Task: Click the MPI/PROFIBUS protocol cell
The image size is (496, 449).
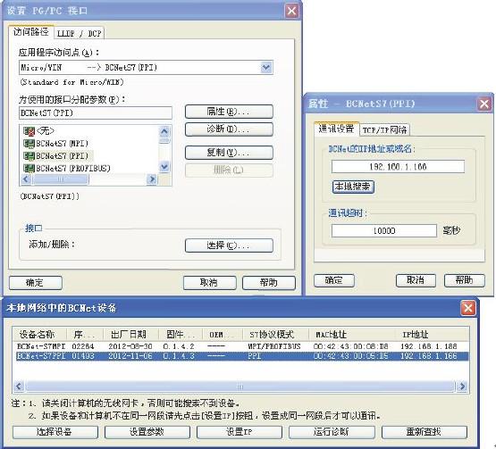Action: point(274,346)
